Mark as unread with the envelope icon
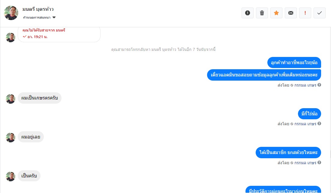The image size is (331, 193). tap(291, 13)
